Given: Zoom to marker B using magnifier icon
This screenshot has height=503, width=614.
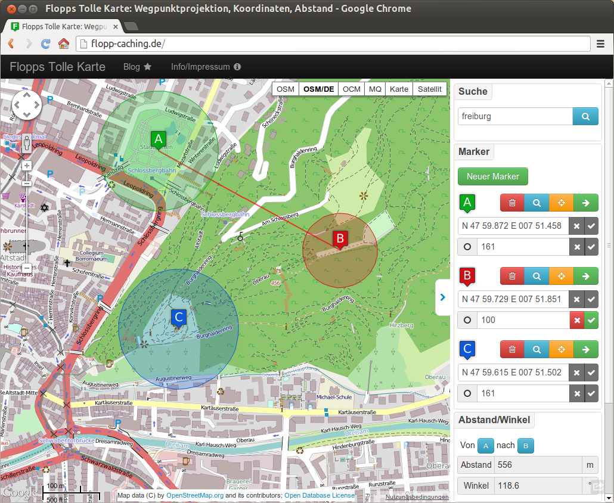Looking at the screenshot, I should [x=537, y=276].
